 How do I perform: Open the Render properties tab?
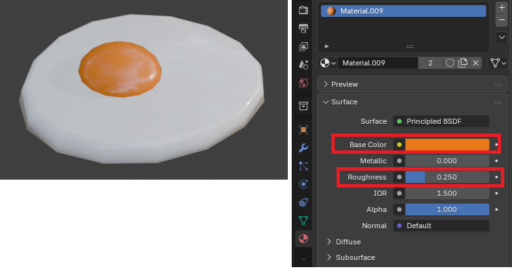(x=303, y=10)
